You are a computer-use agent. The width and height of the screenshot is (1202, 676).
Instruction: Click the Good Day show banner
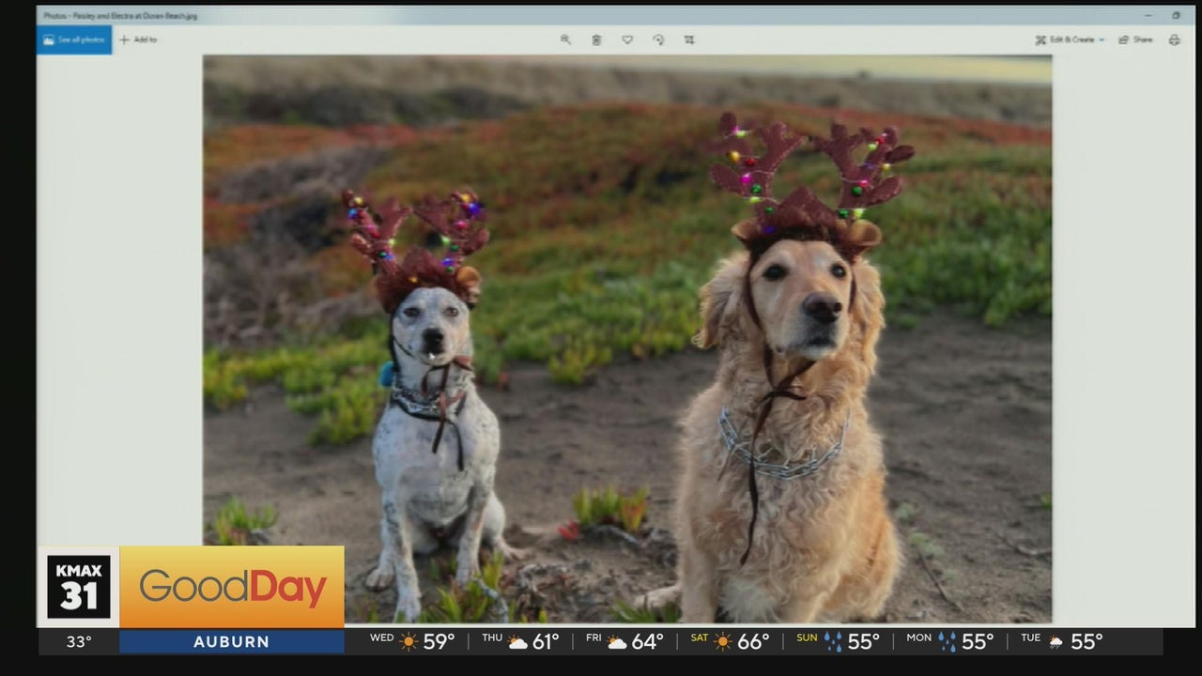point(232,588)
